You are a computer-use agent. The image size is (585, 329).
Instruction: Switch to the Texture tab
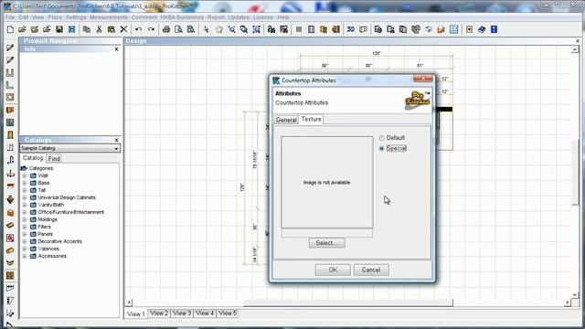pyautogui.click(x=311, y=119)
